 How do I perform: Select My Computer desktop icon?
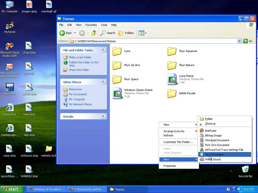point(10,7)
